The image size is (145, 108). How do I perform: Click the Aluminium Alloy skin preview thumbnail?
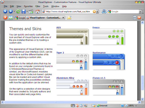click(73, 87)
